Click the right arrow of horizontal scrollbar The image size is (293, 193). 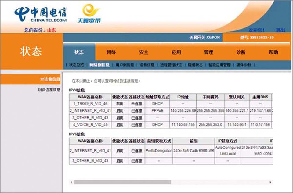tap(270, 182)
